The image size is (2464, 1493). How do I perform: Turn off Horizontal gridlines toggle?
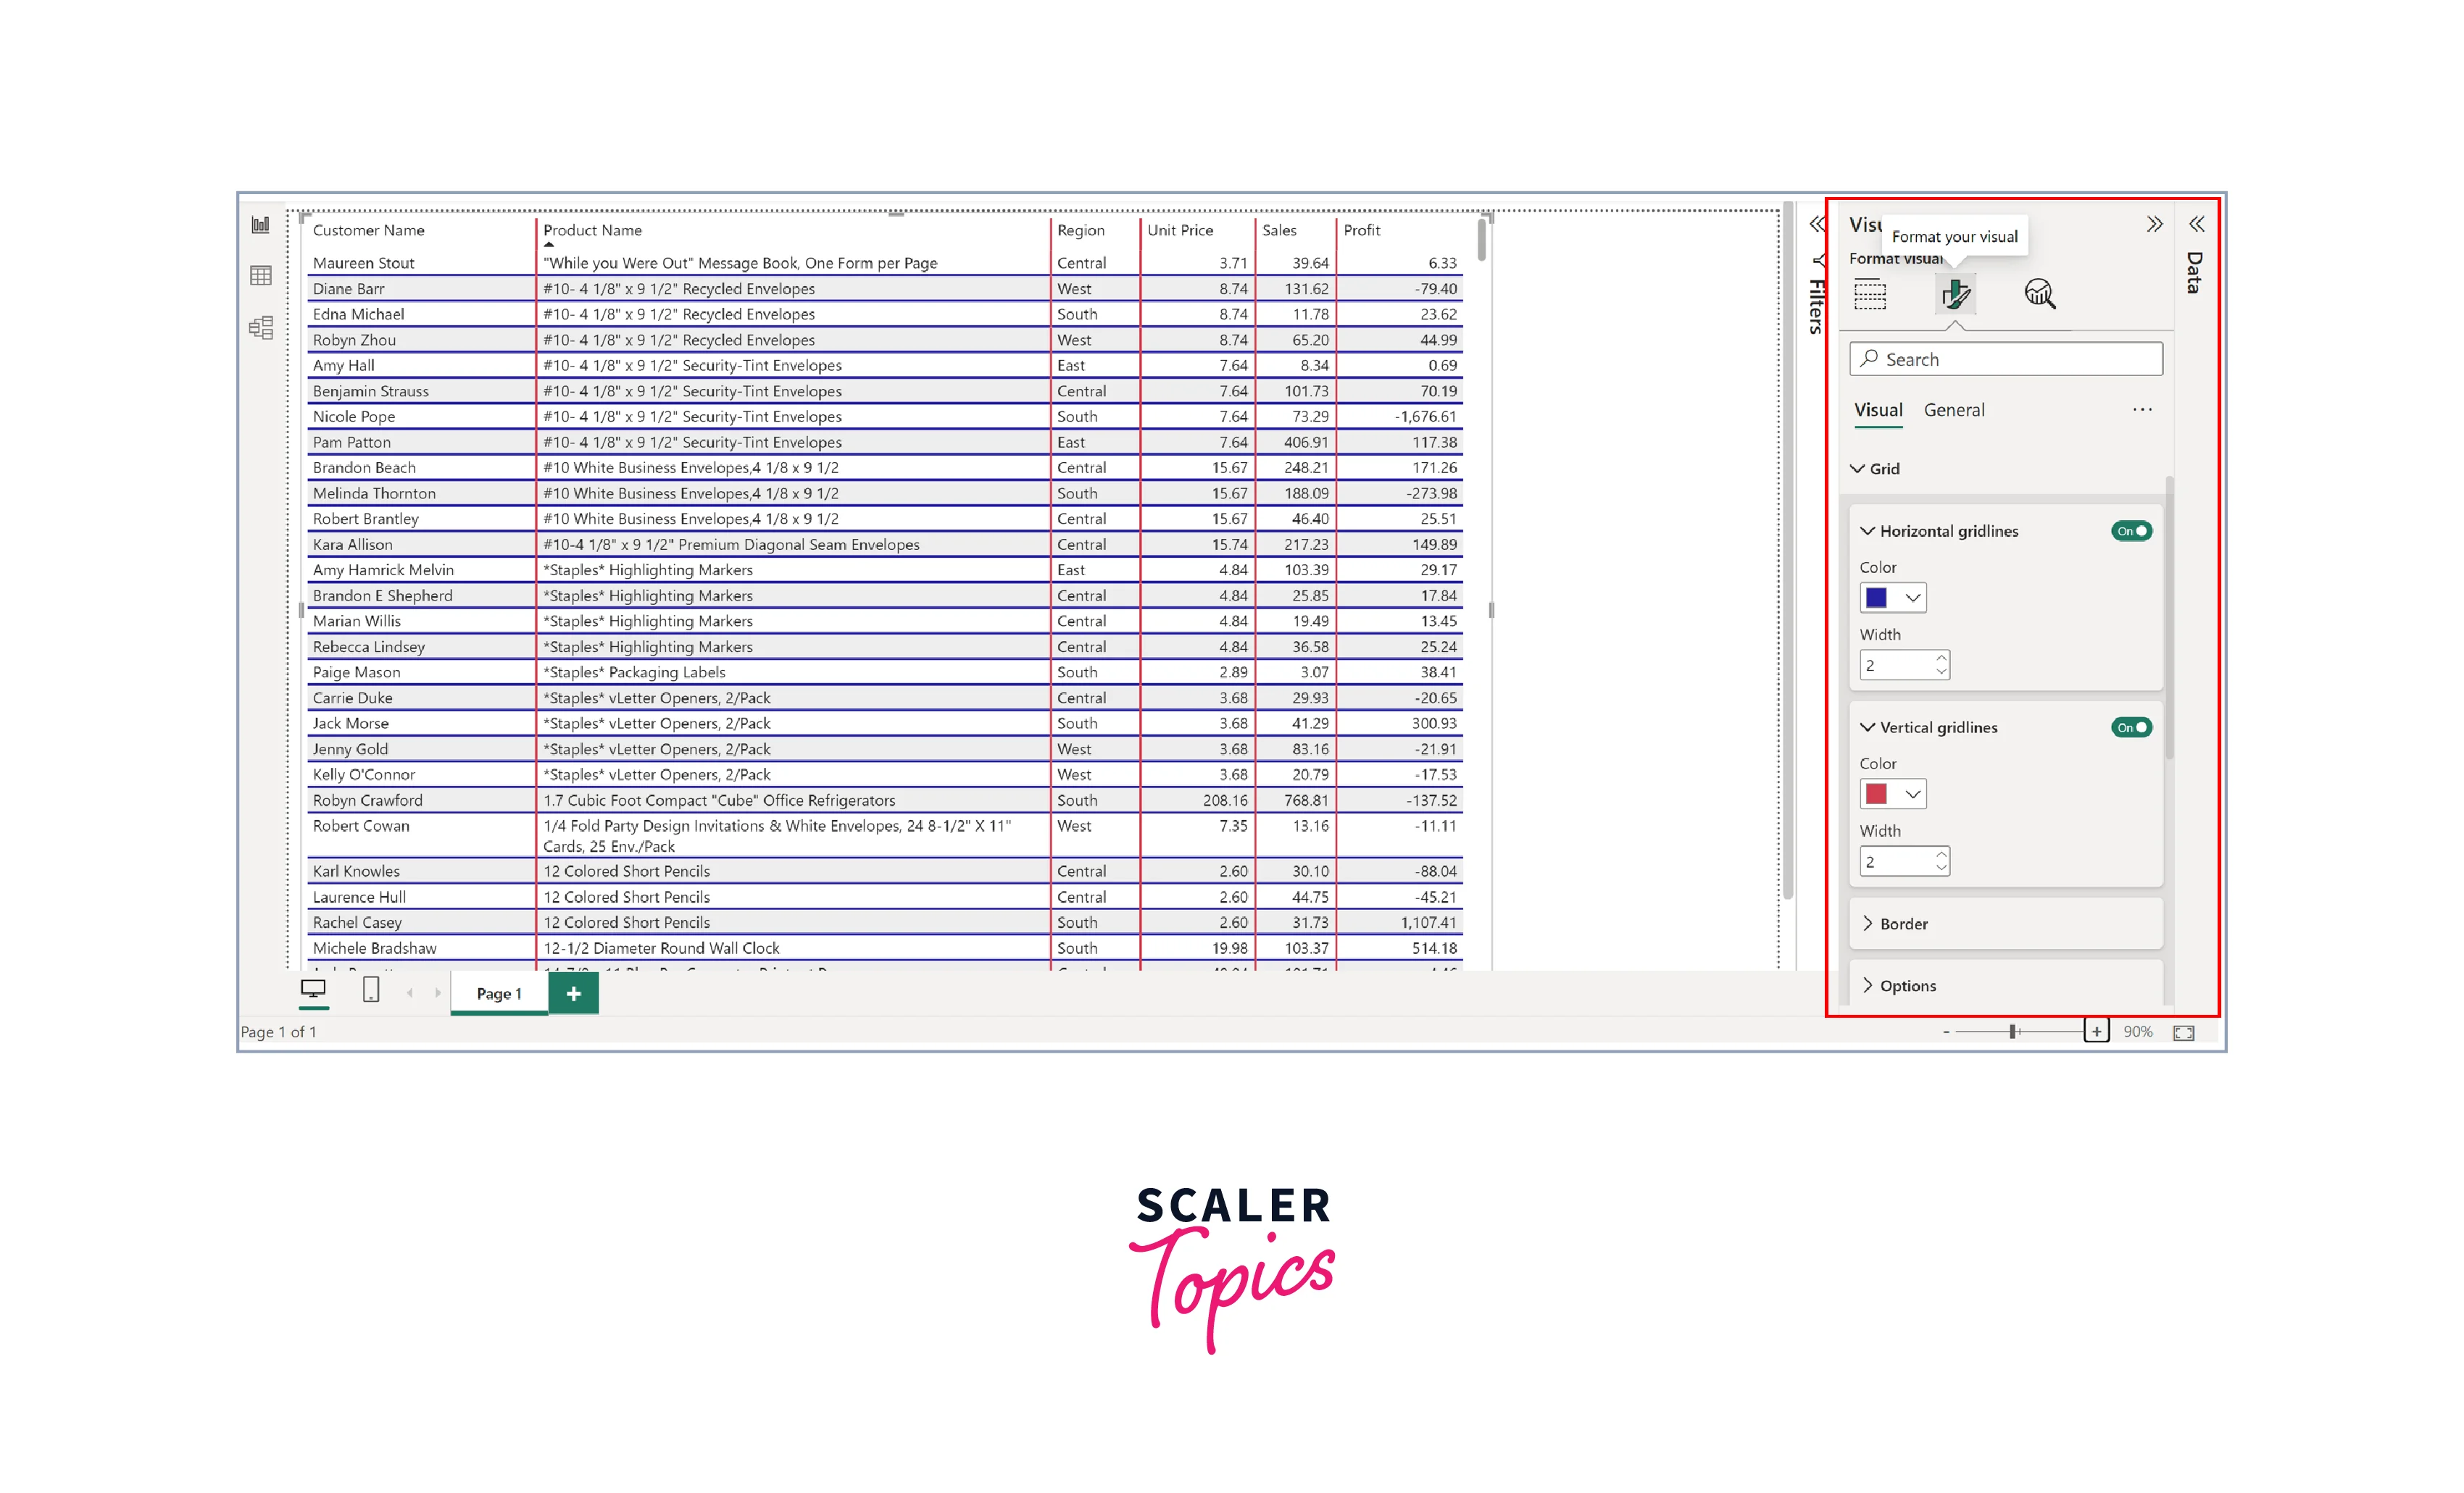tap(2131, 531)
